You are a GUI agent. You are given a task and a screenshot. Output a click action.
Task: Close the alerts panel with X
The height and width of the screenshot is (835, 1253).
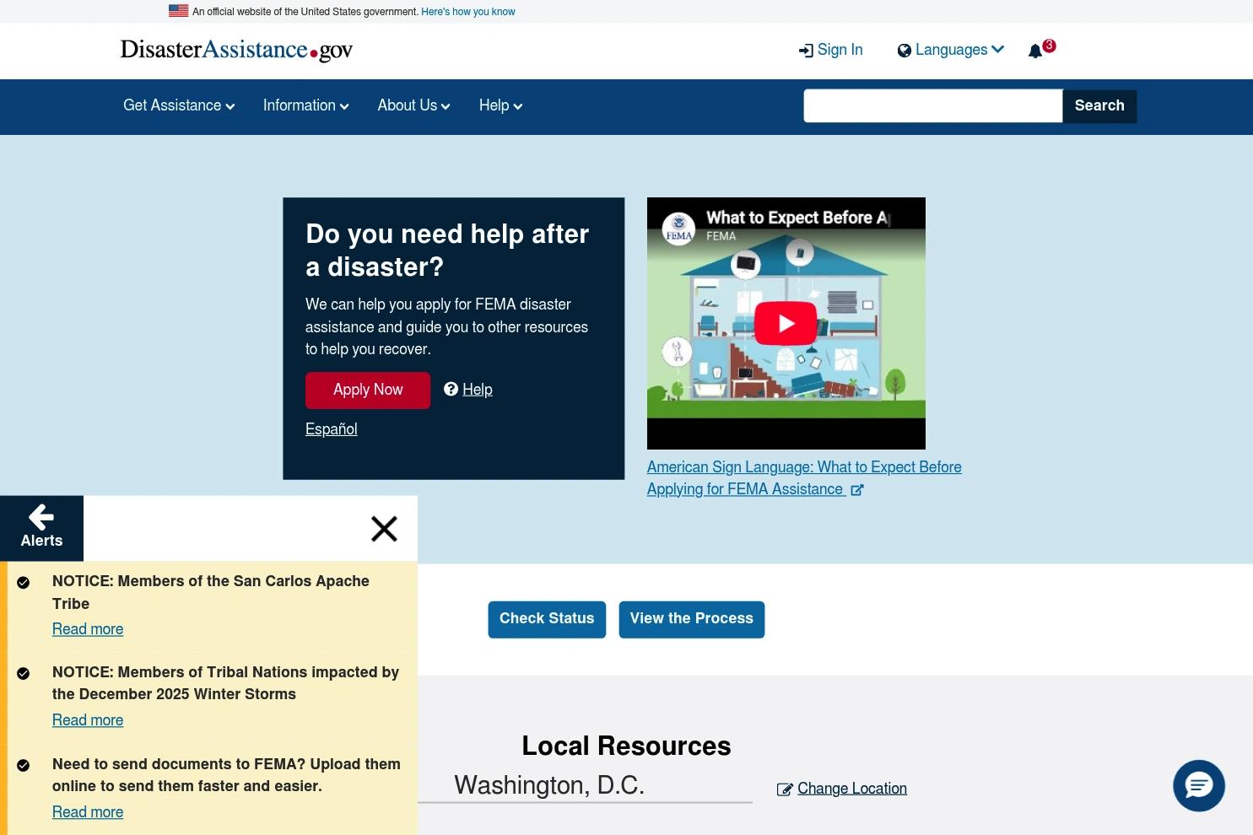384,529
